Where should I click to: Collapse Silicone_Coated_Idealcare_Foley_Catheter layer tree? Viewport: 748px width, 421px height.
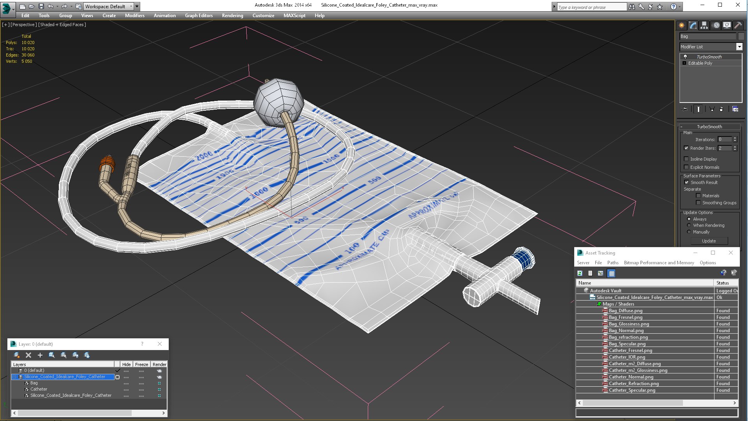pos(14,377)
